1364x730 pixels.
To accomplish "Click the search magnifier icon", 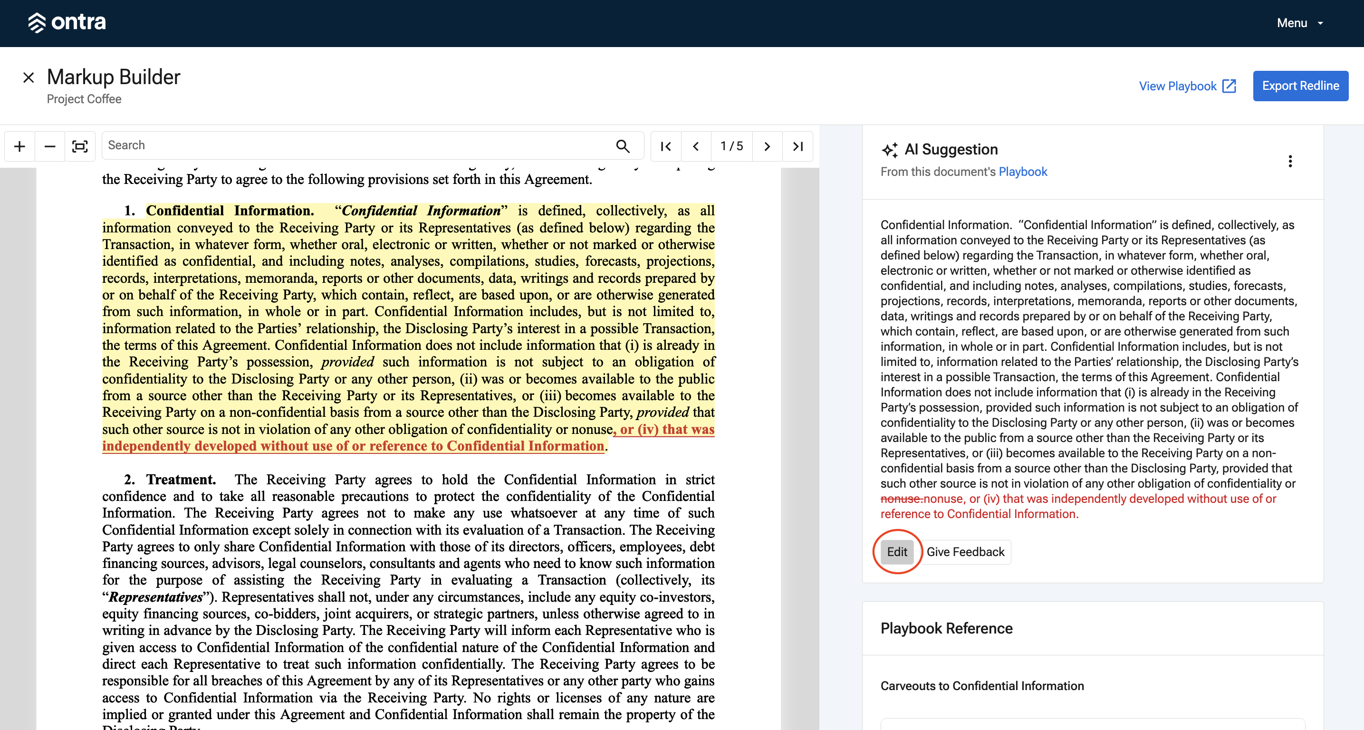I will 623,146.
